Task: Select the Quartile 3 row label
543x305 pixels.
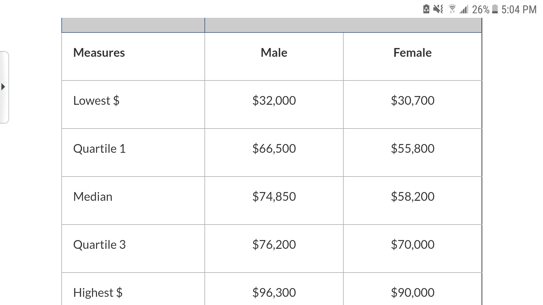Action: tap(99, 245)
